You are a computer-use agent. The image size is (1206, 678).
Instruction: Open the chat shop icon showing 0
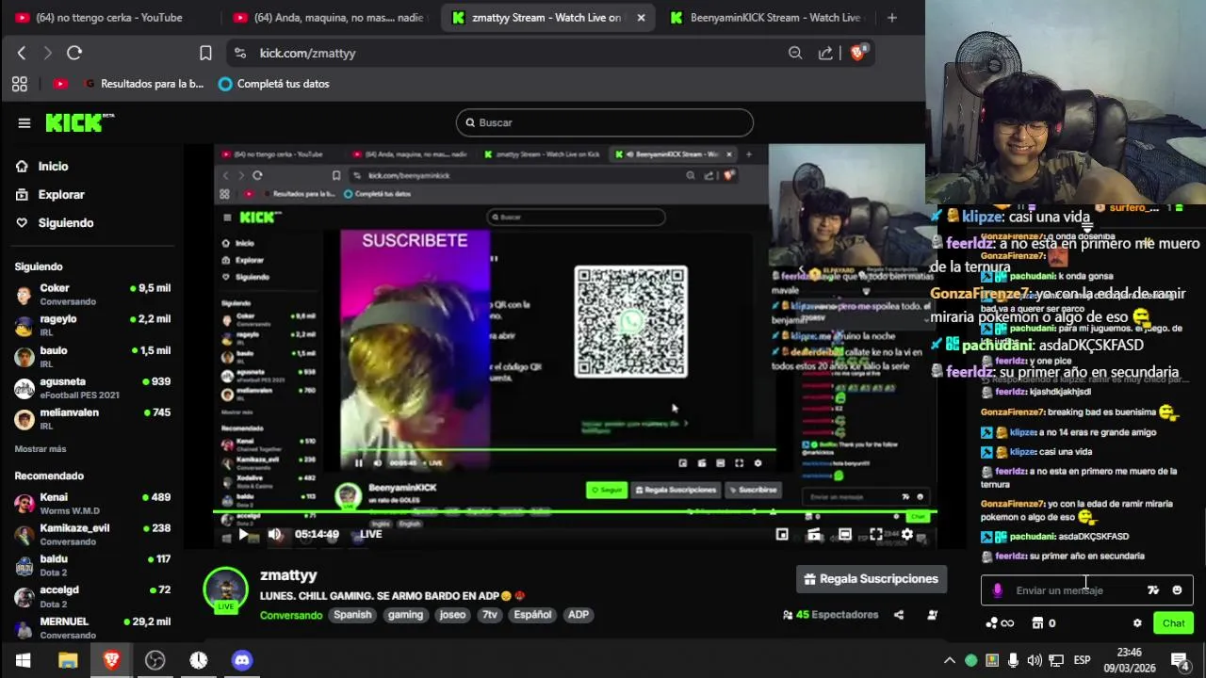pyautogui.click(x=1044, y=623)
